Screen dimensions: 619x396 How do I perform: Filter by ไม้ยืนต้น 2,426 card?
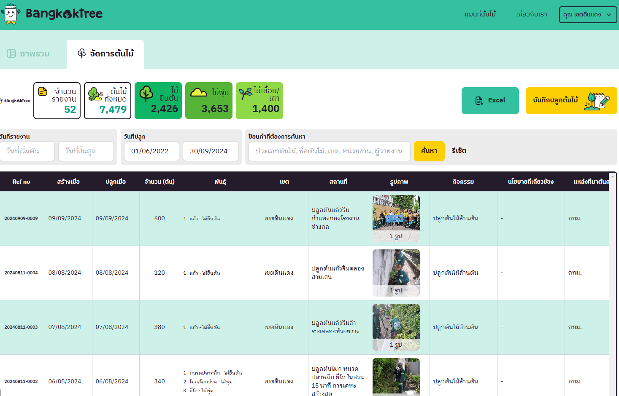coord(158,101)
